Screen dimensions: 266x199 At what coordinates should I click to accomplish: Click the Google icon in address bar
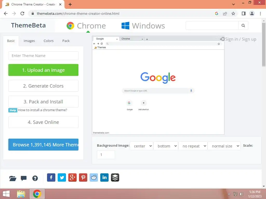tap(217, 13)
